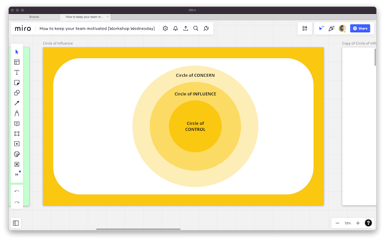Switch to the Boards tab
385x241 pixels.
(34, 17)
